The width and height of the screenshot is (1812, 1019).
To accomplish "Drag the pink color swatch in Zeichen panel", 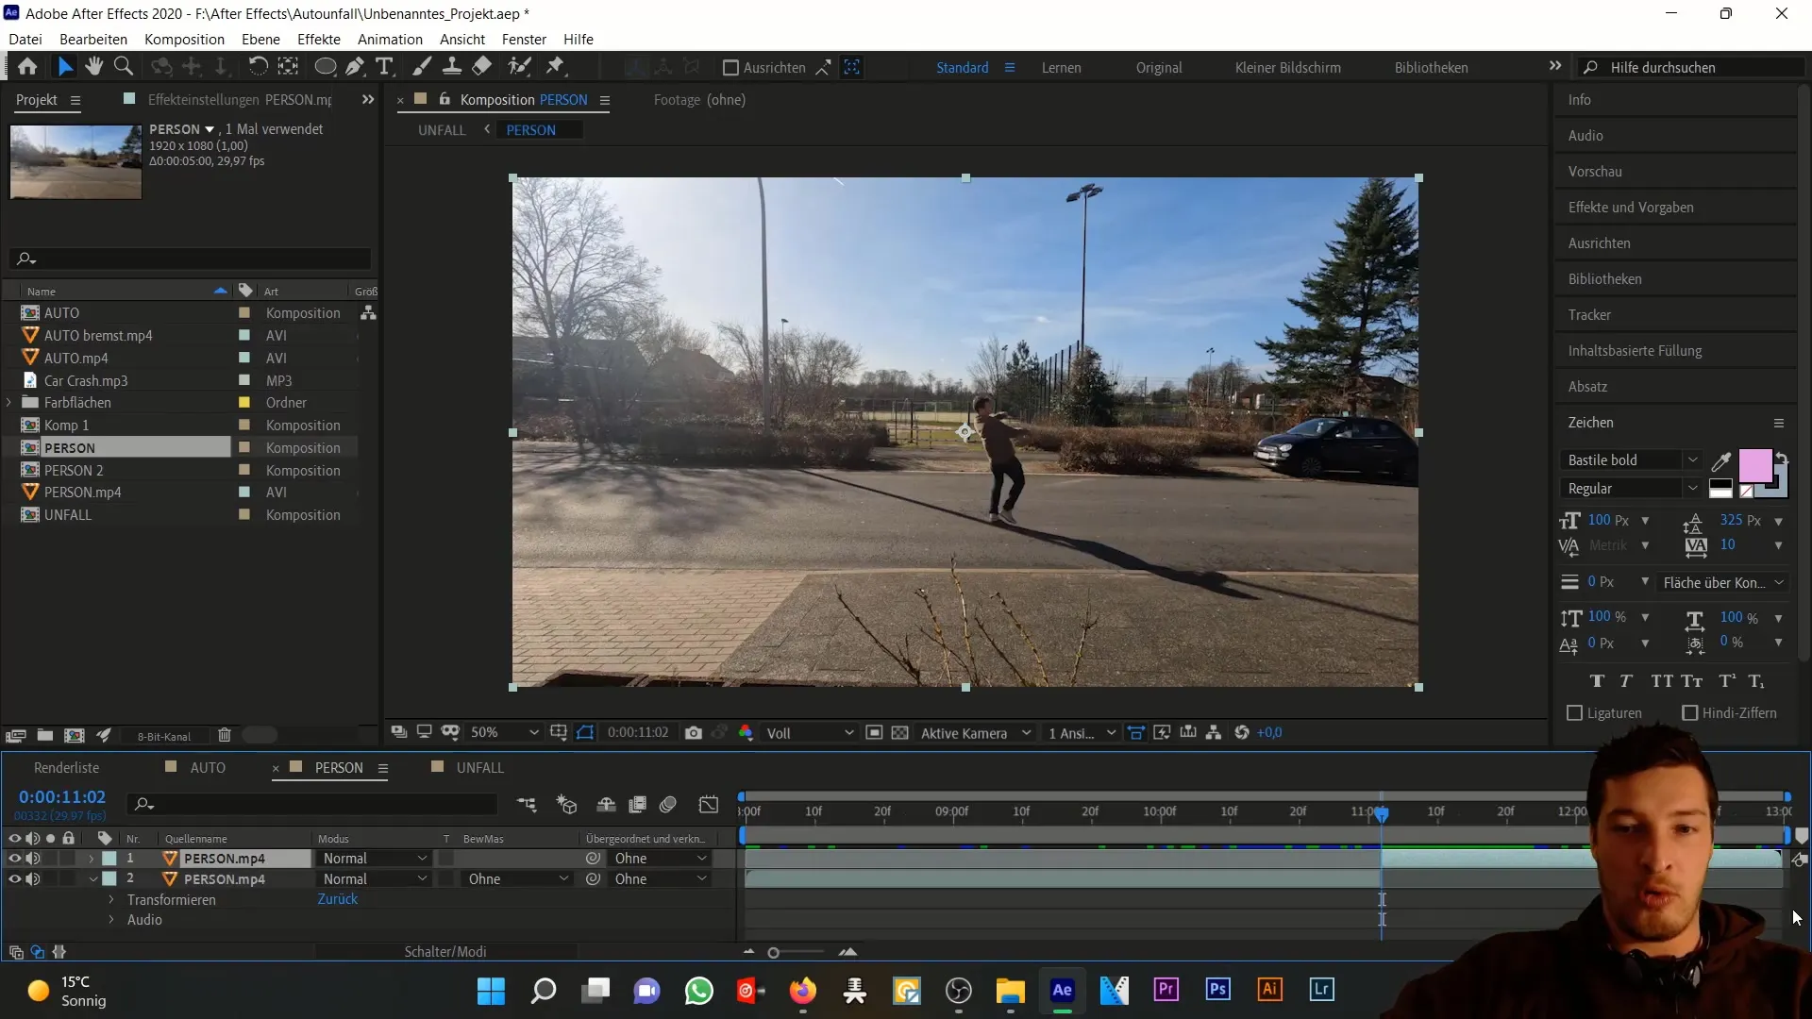I will click(x=1758, y=464).
